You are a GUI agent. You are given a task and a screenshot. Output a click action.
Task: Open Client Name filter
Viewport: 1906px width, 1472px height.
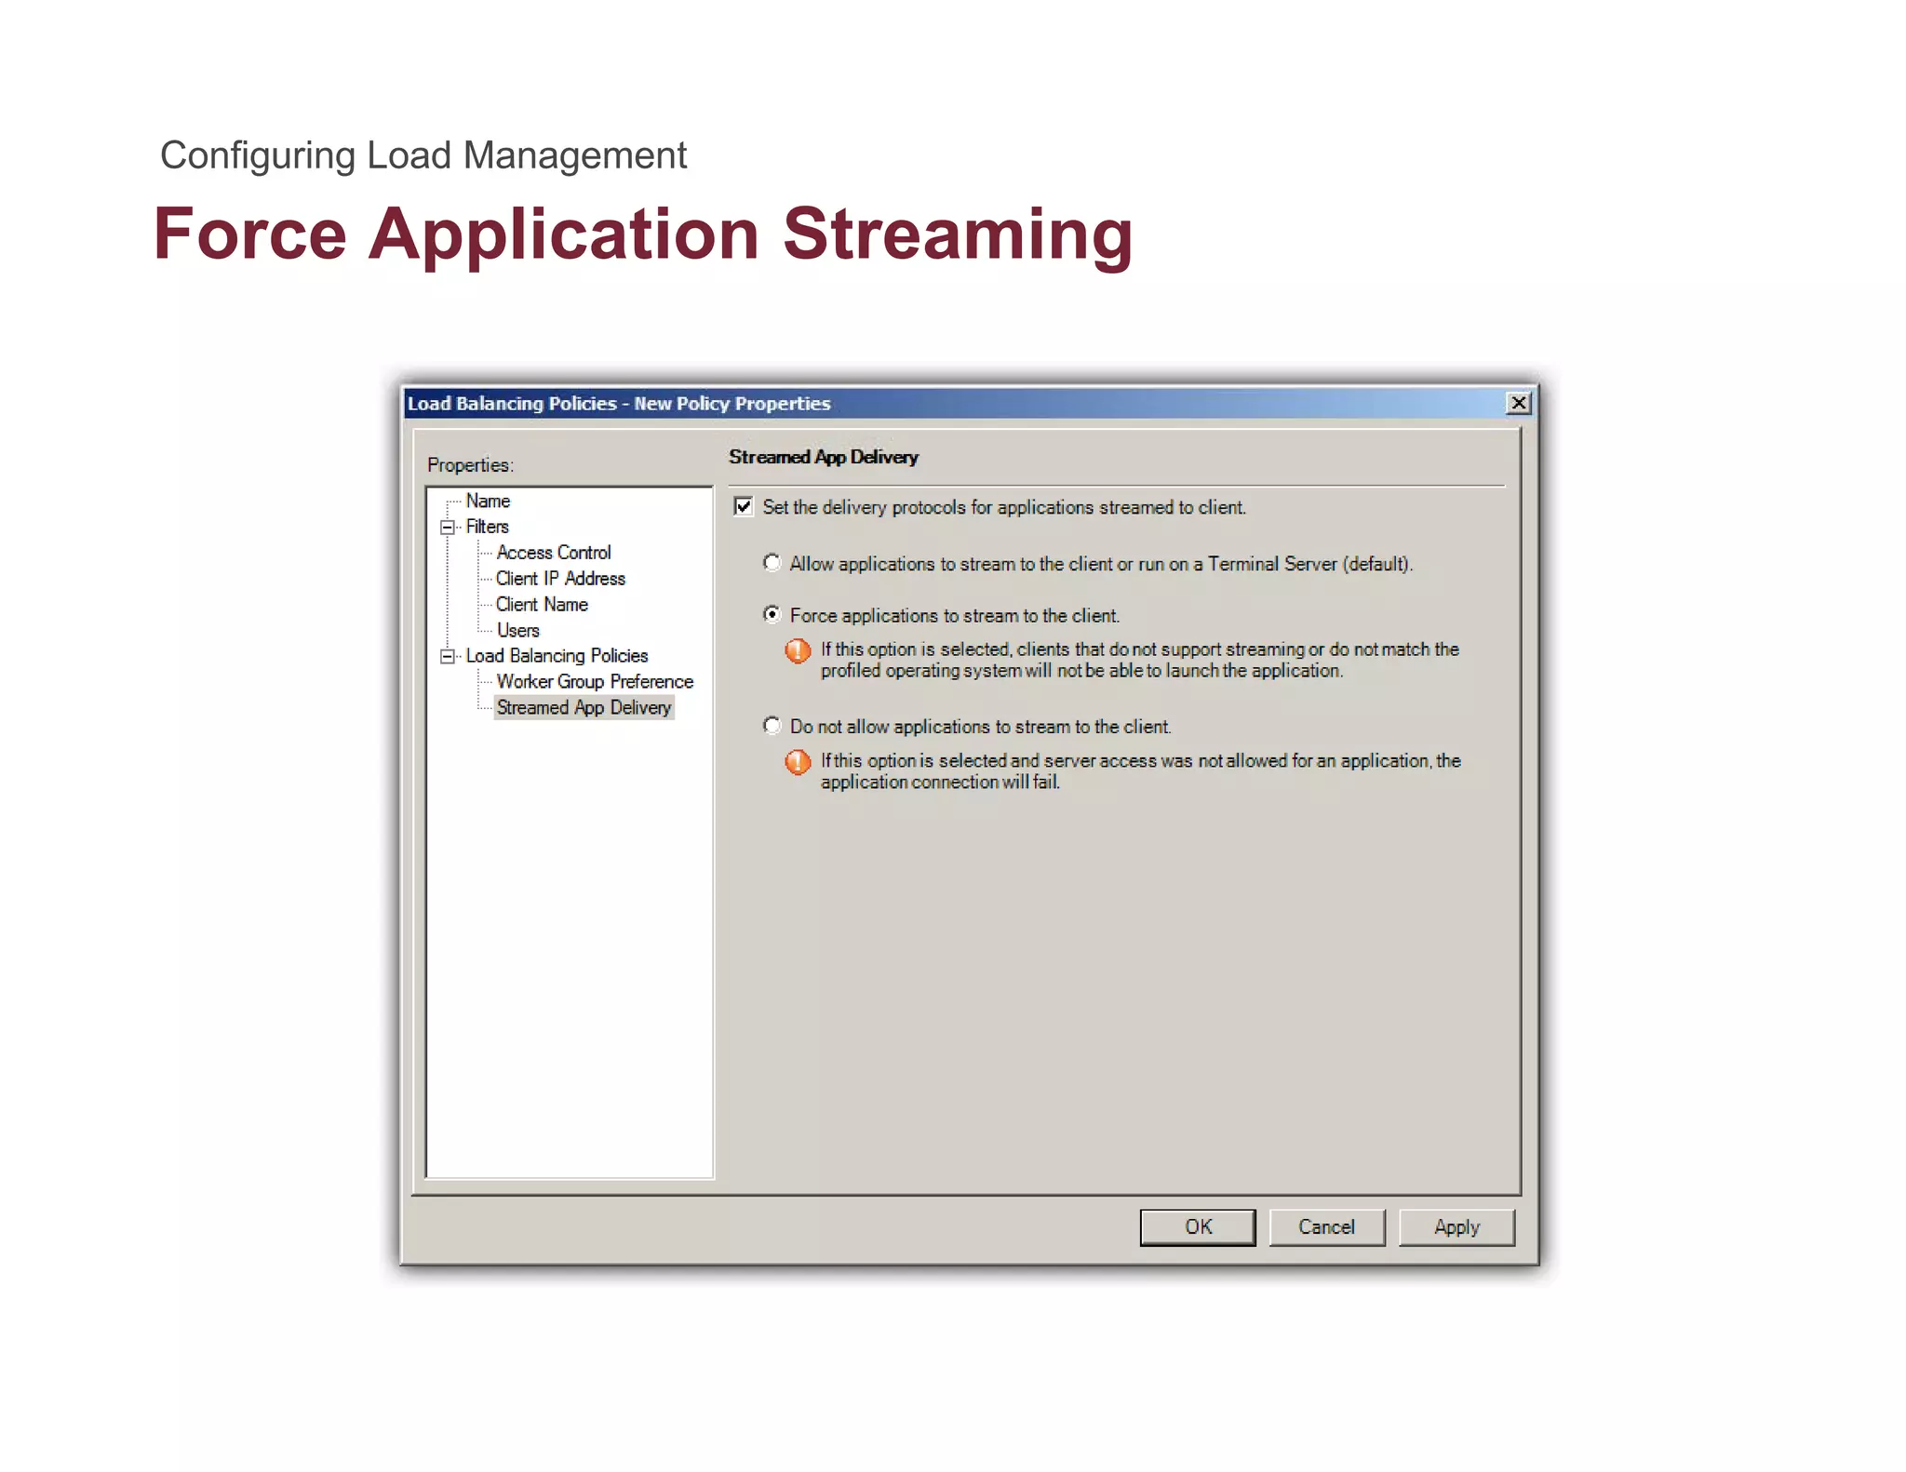click(542, 605)
